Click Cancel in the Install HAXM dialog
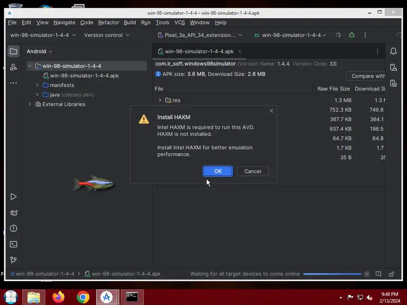Screen dimensions: 407x305 (252, 171)
